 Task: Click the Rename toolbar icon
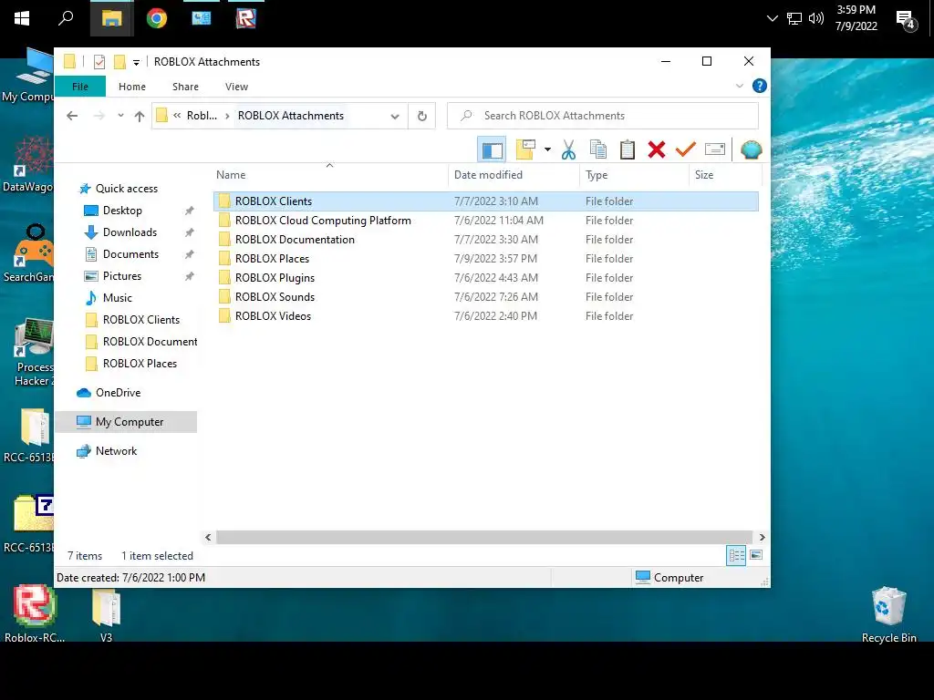tap(715, 149)
